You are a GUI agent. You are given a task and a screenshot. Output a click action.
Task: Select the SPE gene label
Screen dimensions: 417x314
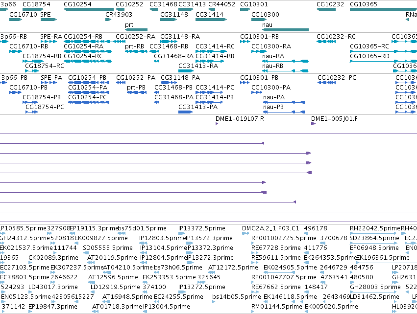click(46, 14)
